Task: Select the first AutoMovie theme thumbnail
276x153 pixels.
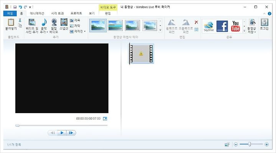Action: pyautogui.click(x=98, y=26)
